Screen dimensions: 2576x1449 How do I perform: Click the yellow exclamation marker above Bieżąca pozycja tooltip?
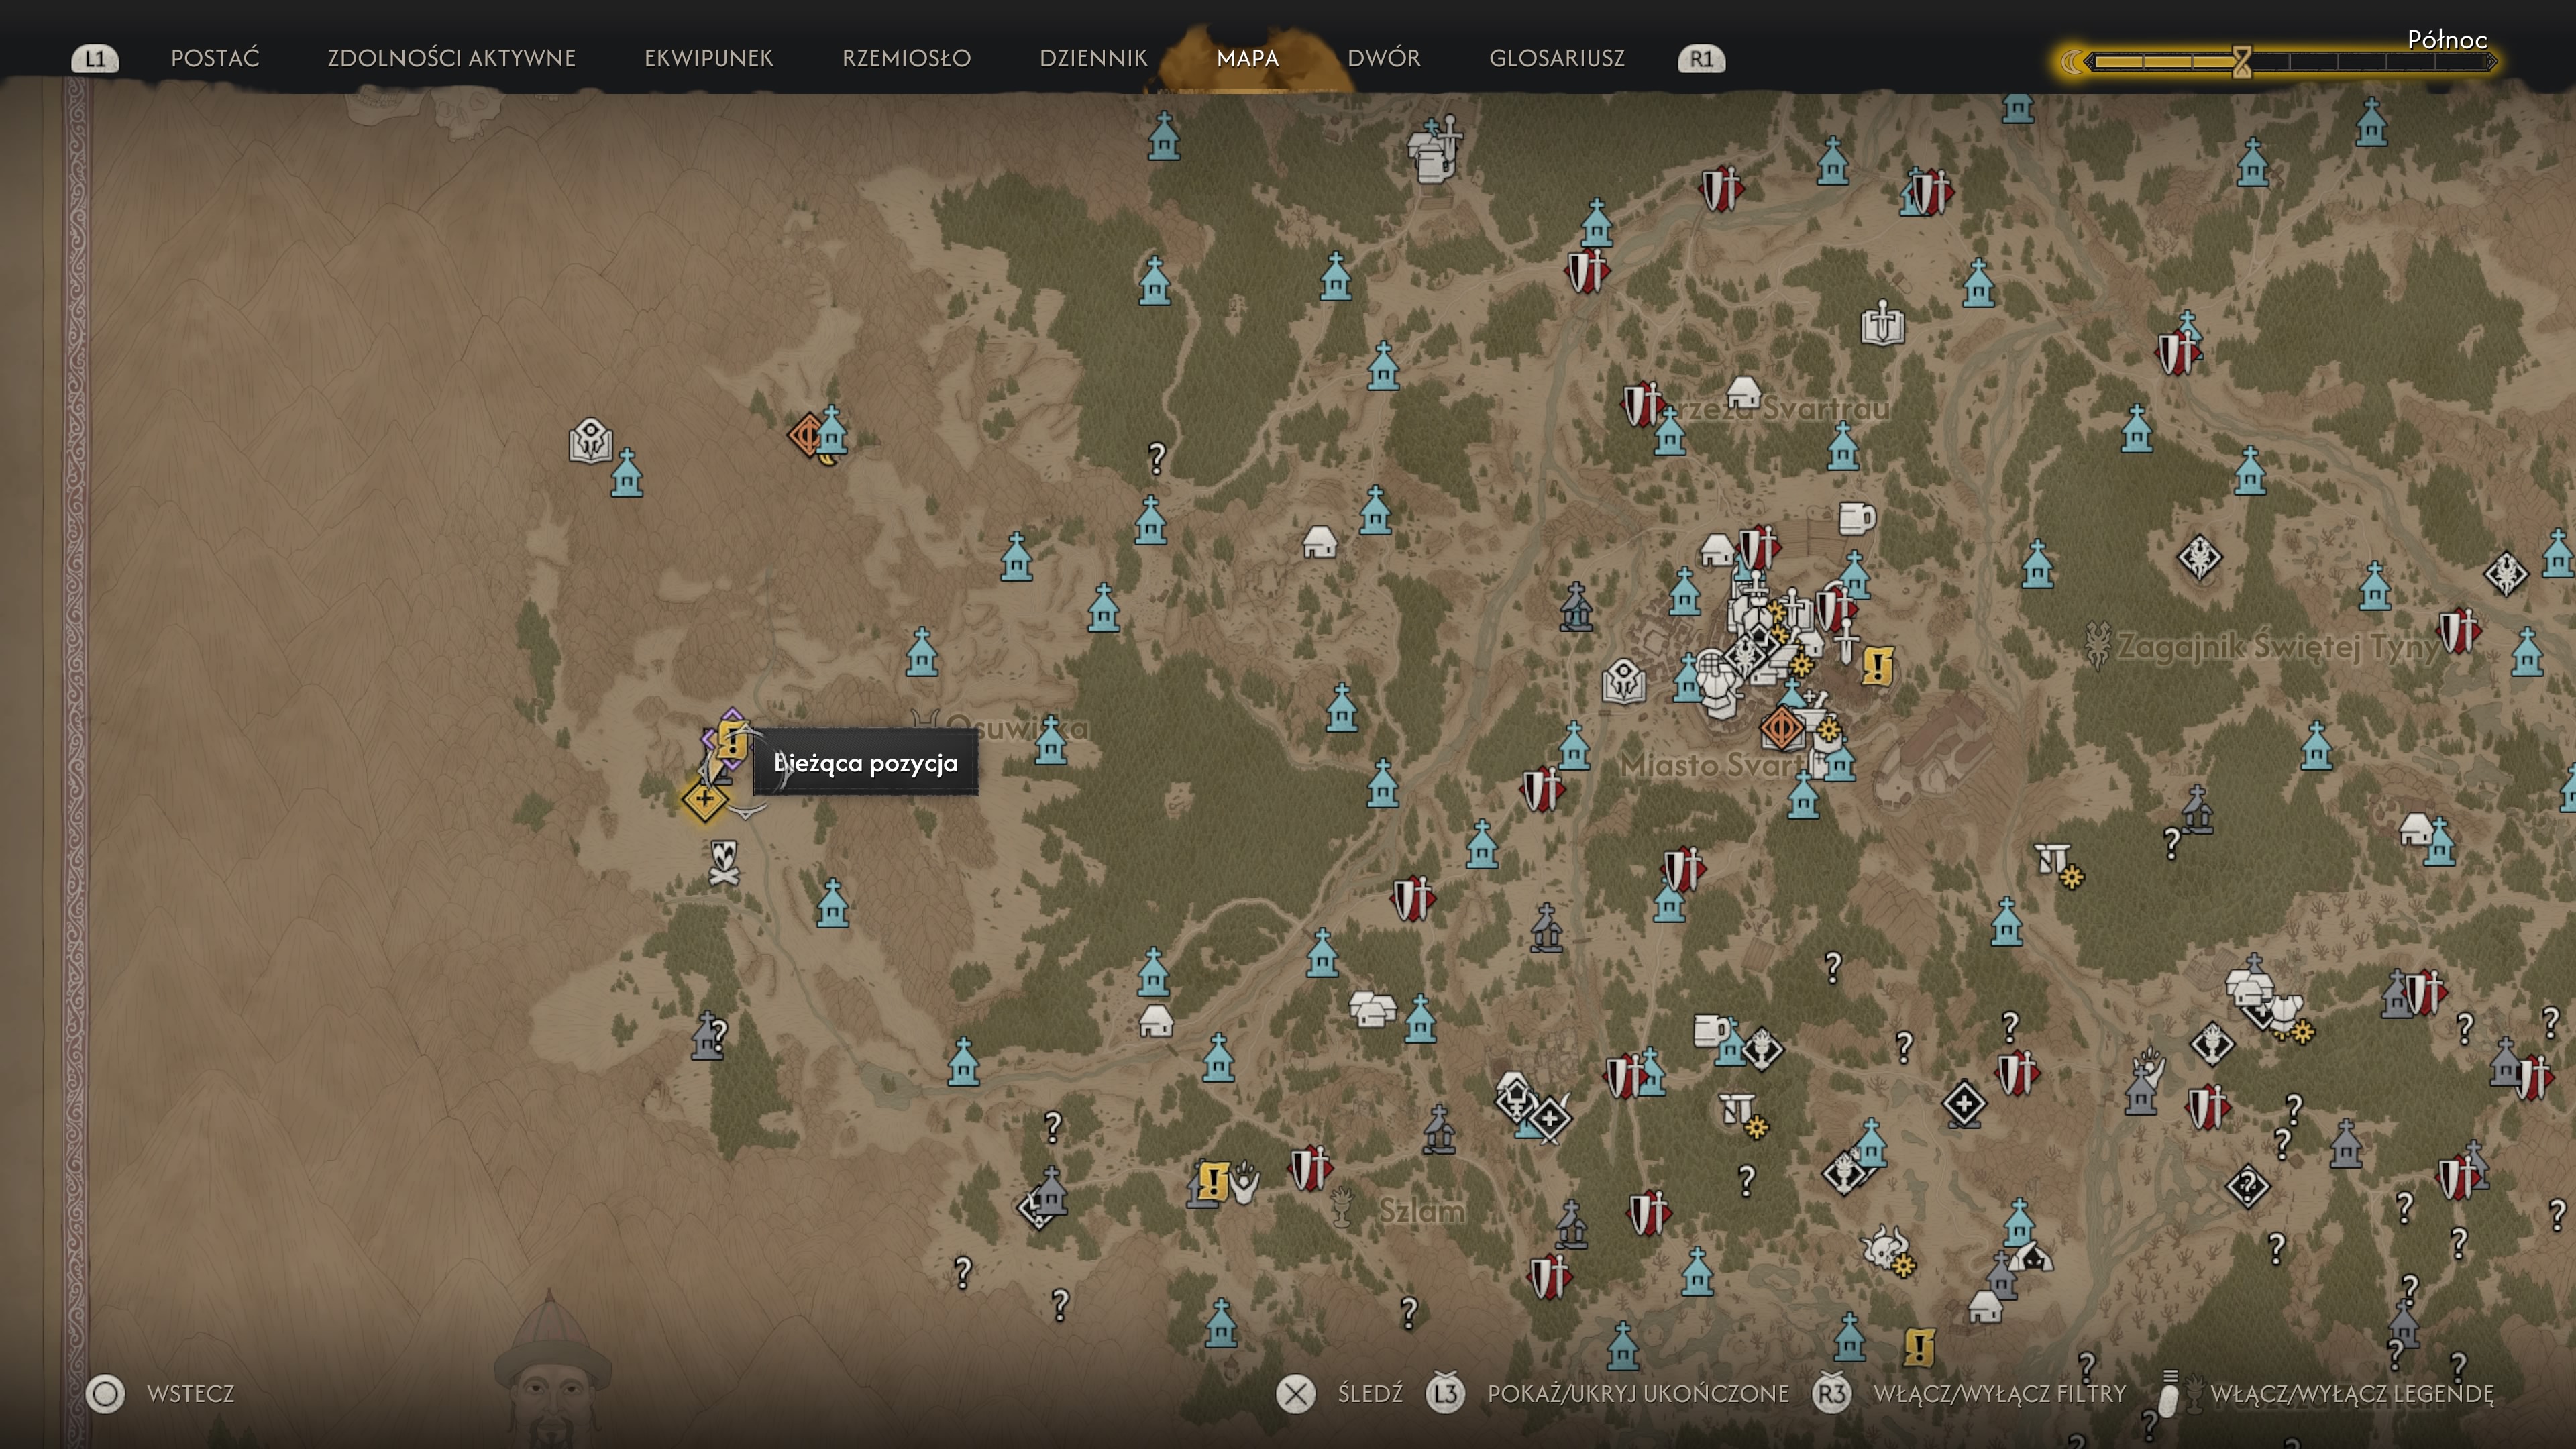[732, 741]
